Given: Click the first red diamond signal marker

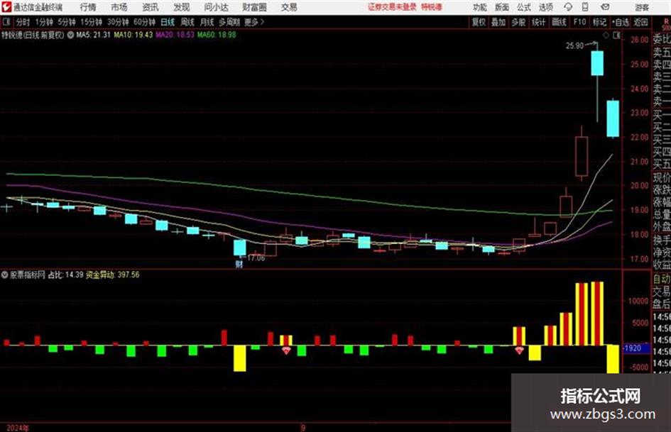Looking at the screenshot, I should (x=286, y=350).
